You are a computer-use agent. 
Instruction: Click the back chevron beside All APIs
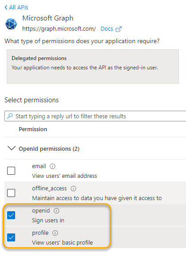tap(6, 7)
